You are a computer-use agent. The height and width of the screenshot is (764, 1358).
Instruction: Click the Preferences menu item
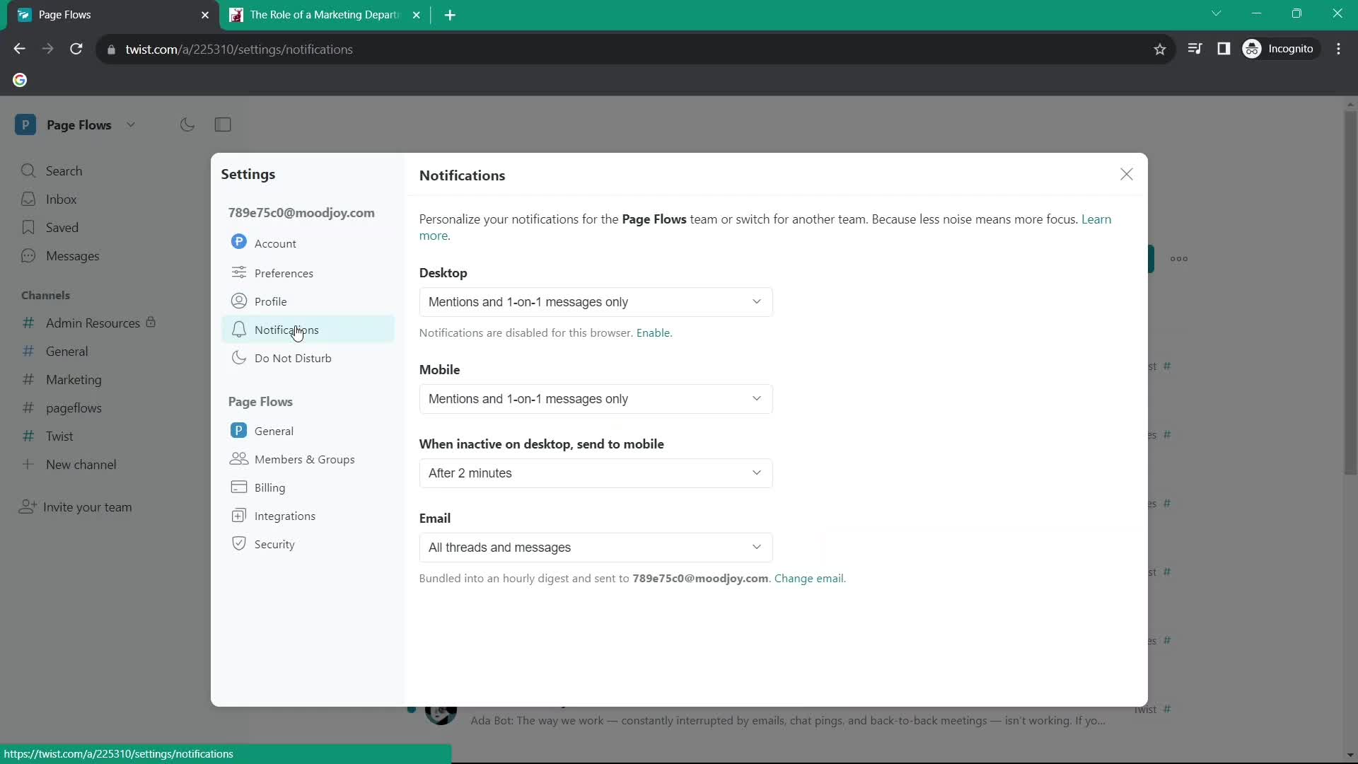(x=284, y=272)
